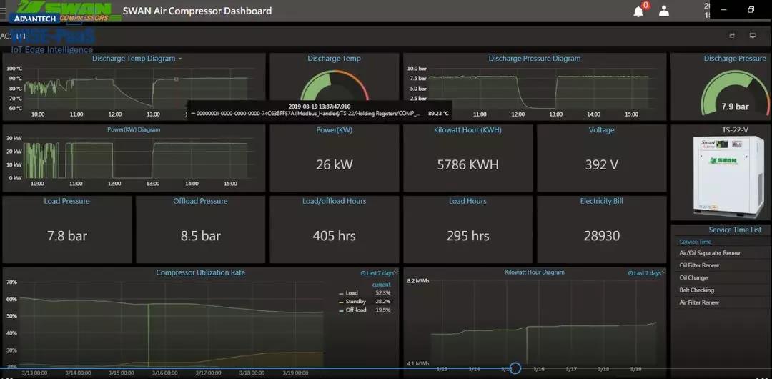Click the TS-22-V compressor image
772x379 pixels.
(x=721, y=177)
